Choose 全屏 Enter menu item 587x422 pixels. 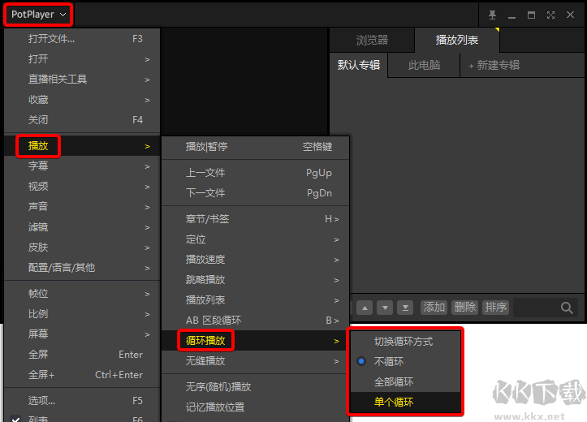pyautogui.click(x=82, y=355)
